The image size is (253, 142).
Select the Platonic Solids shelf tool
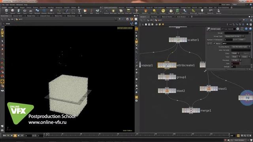coord(51,11)
